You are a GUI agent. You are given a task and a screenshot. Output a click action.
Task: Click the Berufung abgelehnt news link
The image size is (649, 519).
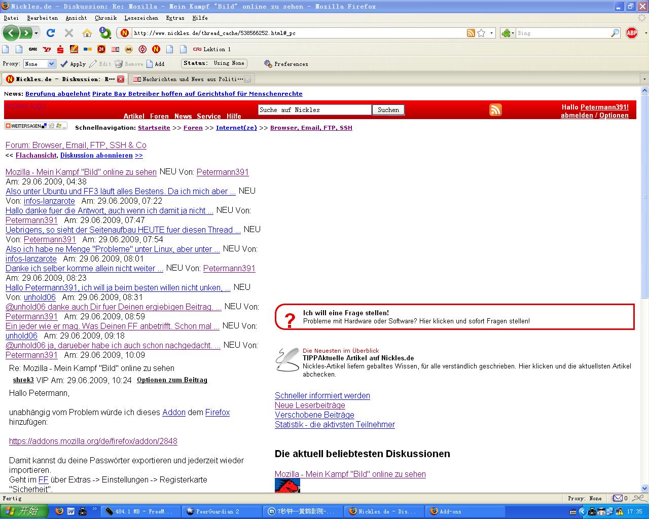pyautogui.click(x=58, y=94)
